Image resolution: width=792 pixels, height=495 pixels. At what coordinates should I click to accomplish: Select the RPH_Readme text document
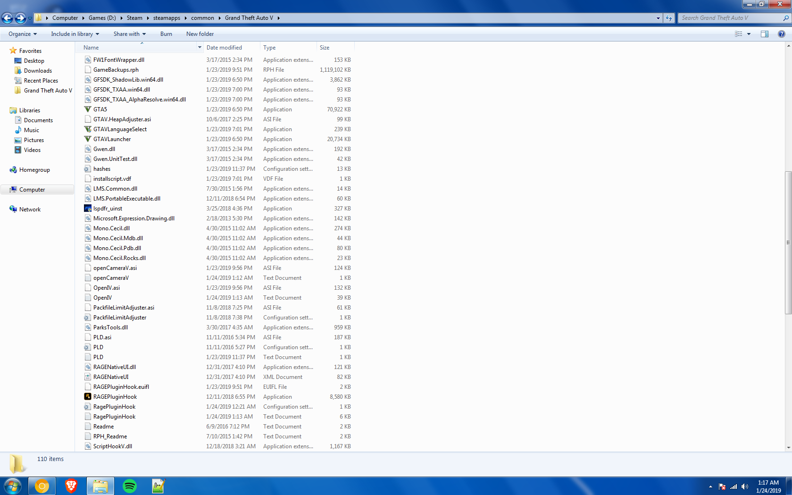point(110,436)
